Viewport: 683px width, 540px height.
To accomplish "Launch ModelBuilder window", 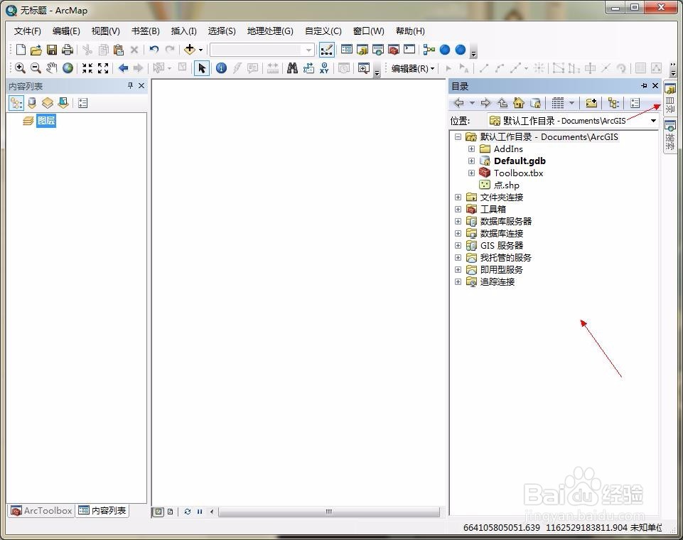I will 429,50.
